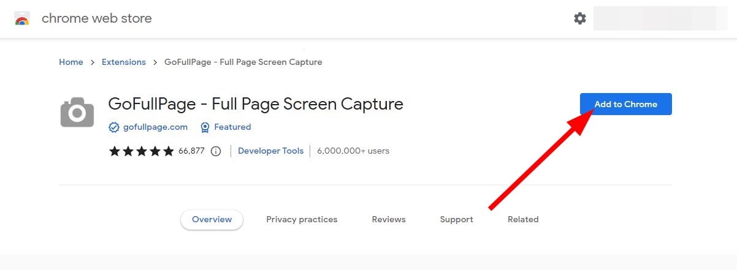Add the extension with Add to Chrome
The image size is (737, 270).
pyautogui.click(x=625, y=104)
